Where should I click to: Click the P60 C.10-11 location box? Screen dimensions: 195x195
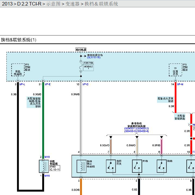55,168
